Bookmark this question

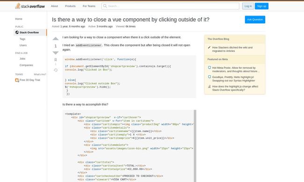pos(56,59)
